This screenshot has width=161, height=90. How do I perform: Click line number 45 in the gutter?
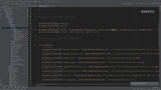tap(30, 49)
